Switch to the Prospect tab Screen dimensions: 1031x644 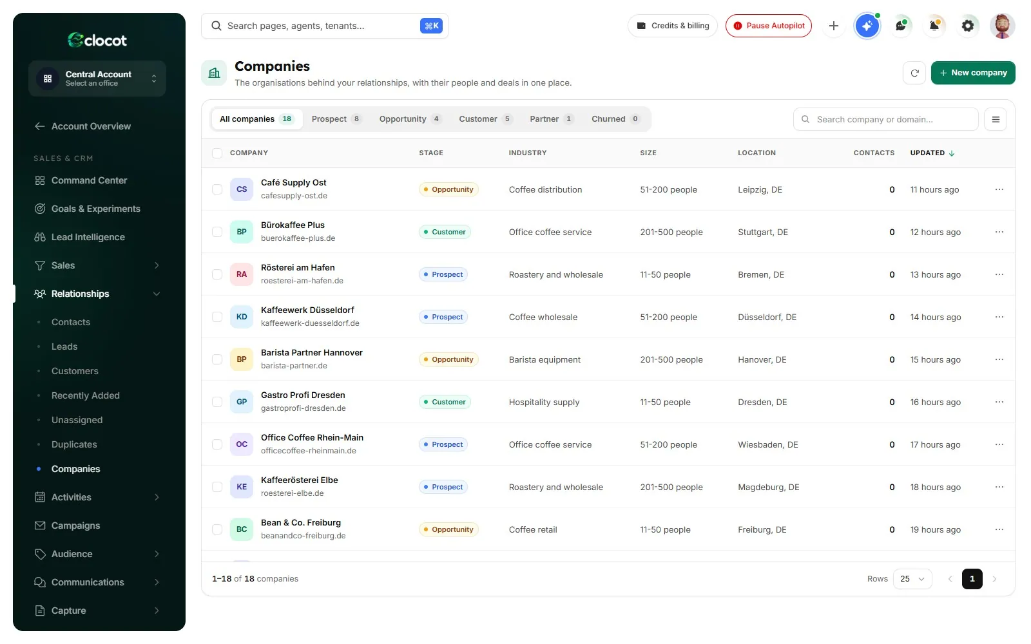tap(336, 119)
